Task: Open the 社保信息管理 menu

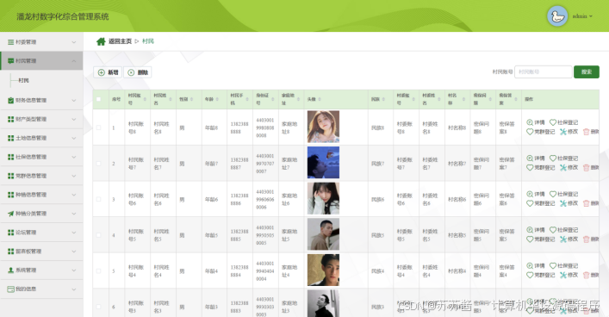Action: point(41,157)
